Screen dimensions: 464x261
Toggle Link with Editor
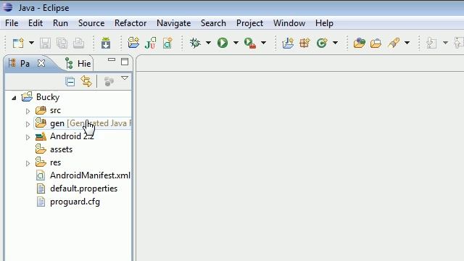click(86, 81)
